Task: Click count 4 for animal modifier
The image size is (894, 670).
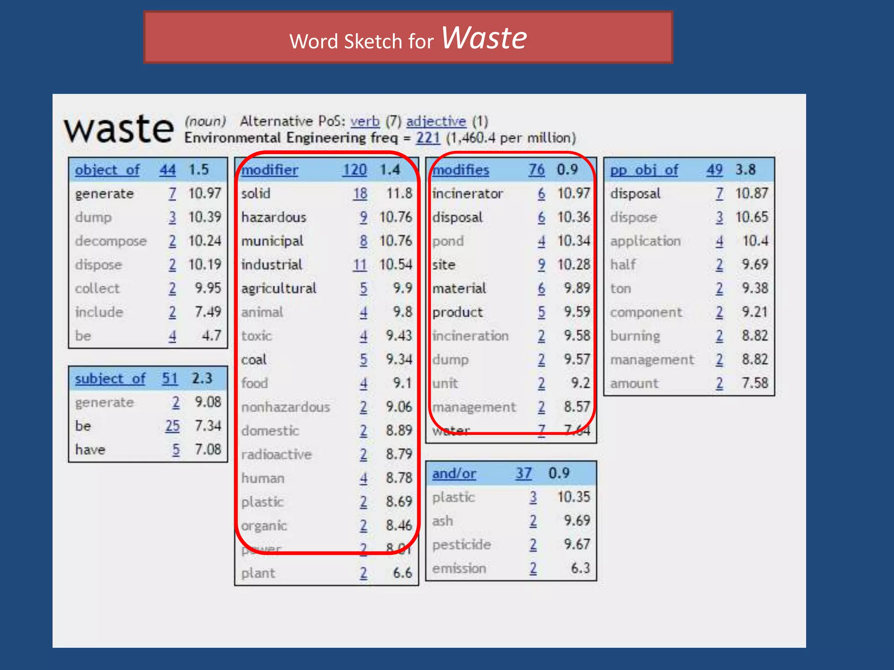Action: [364, 312]
